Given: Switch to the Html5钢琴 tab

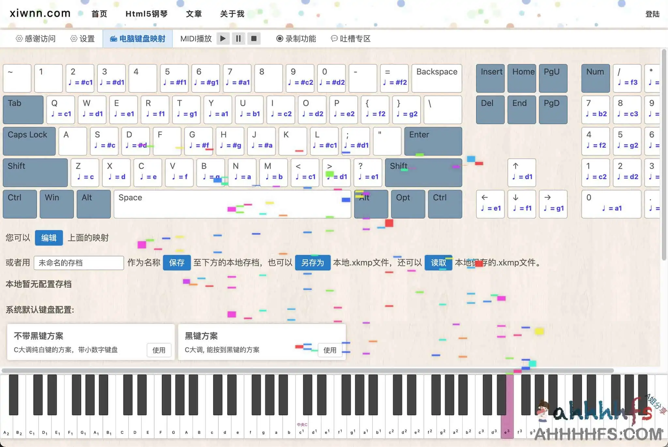Looking at the screenshot, I should pos(146,14).
